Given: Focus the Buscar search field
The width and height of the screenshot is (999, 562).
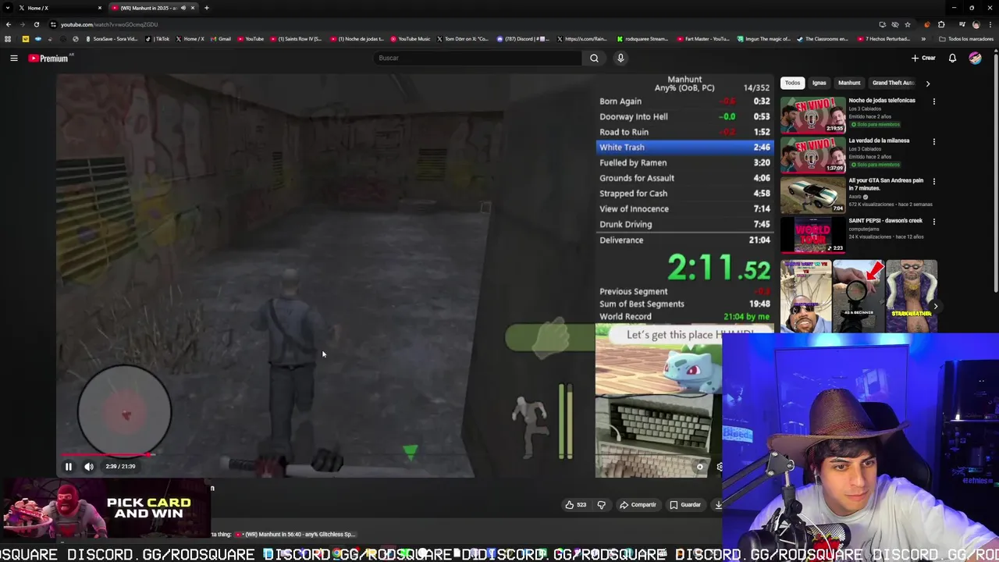Looking at the screenshot, I should (x=478, y=58).
